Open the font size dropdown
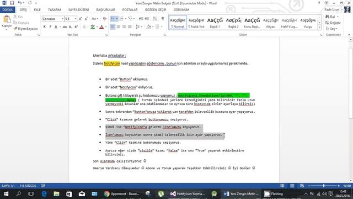353x199 pixels. point(75,19)
